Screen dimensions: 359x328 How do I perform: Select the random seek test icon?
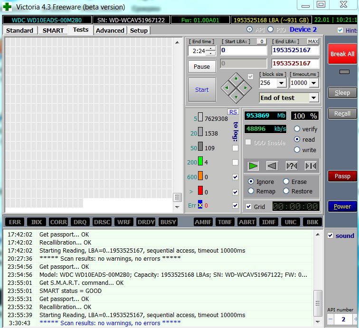pos(291,165)
